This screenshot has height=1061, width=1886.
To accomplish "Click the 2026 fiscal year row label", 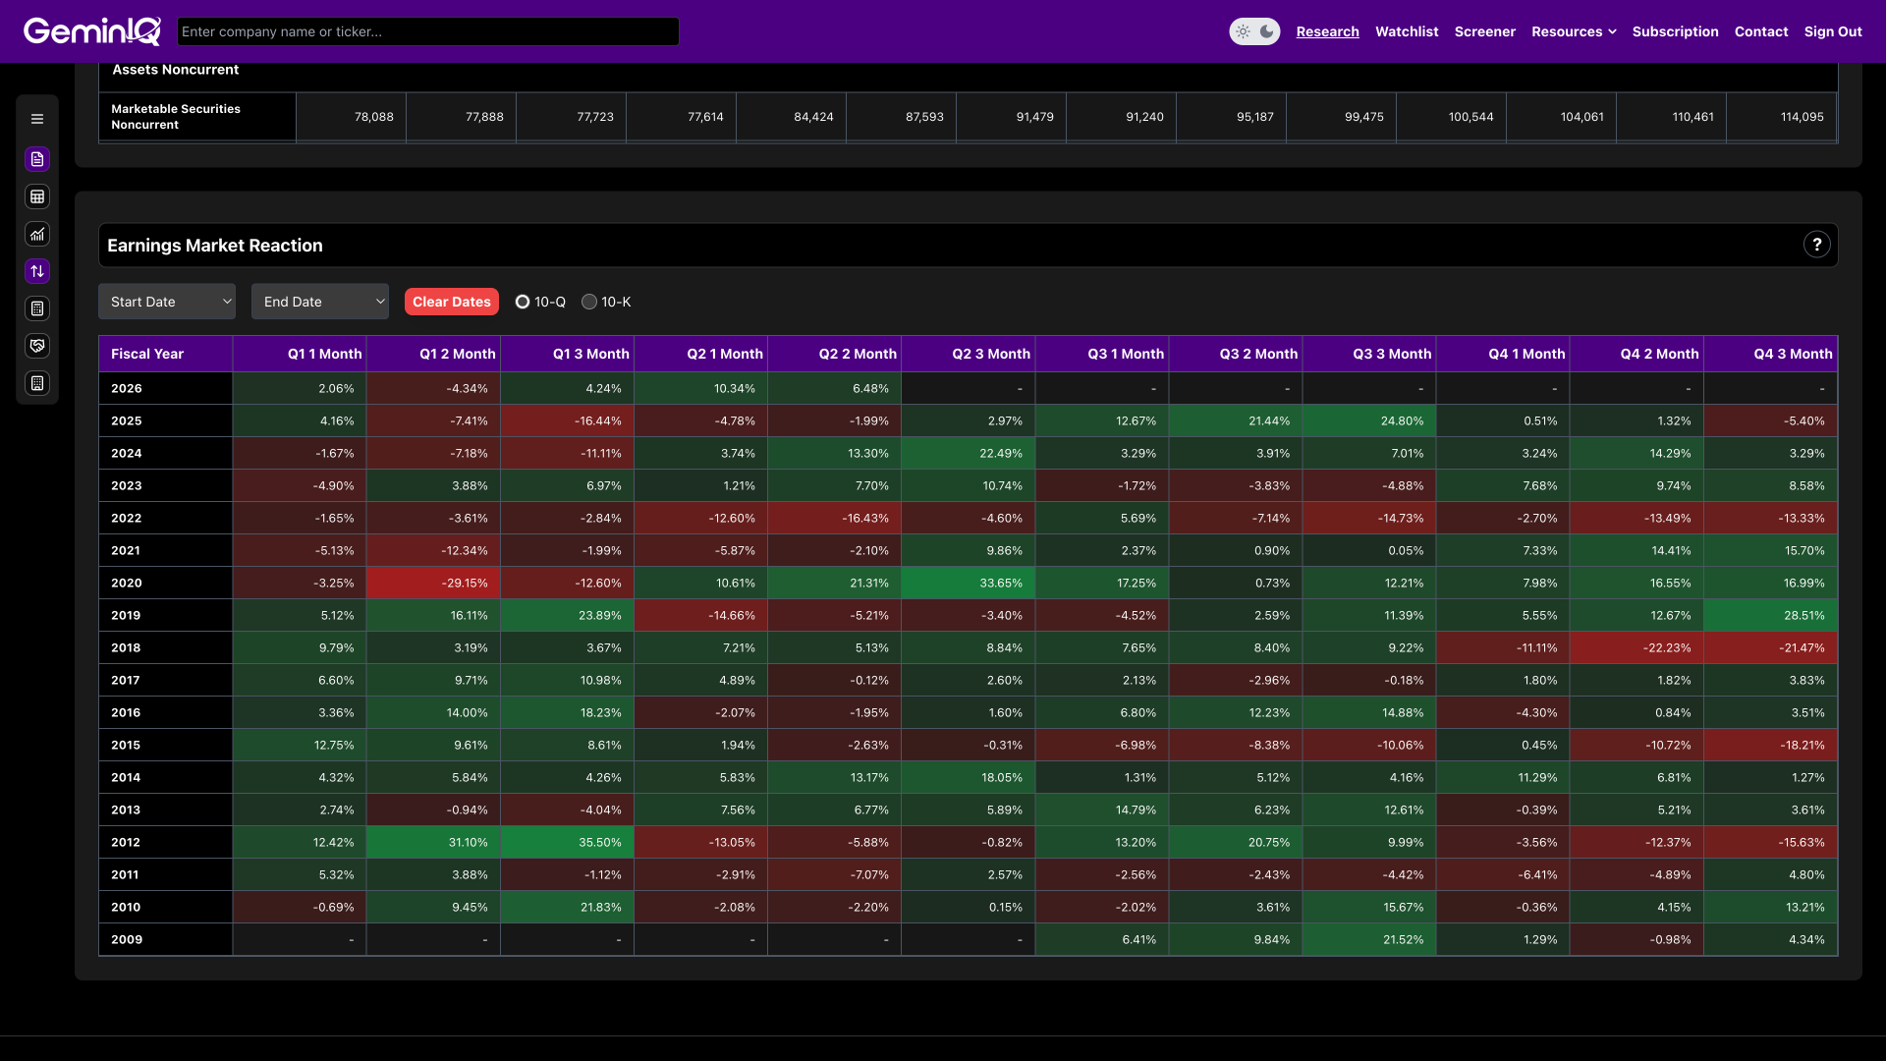I will pos(165,388).
